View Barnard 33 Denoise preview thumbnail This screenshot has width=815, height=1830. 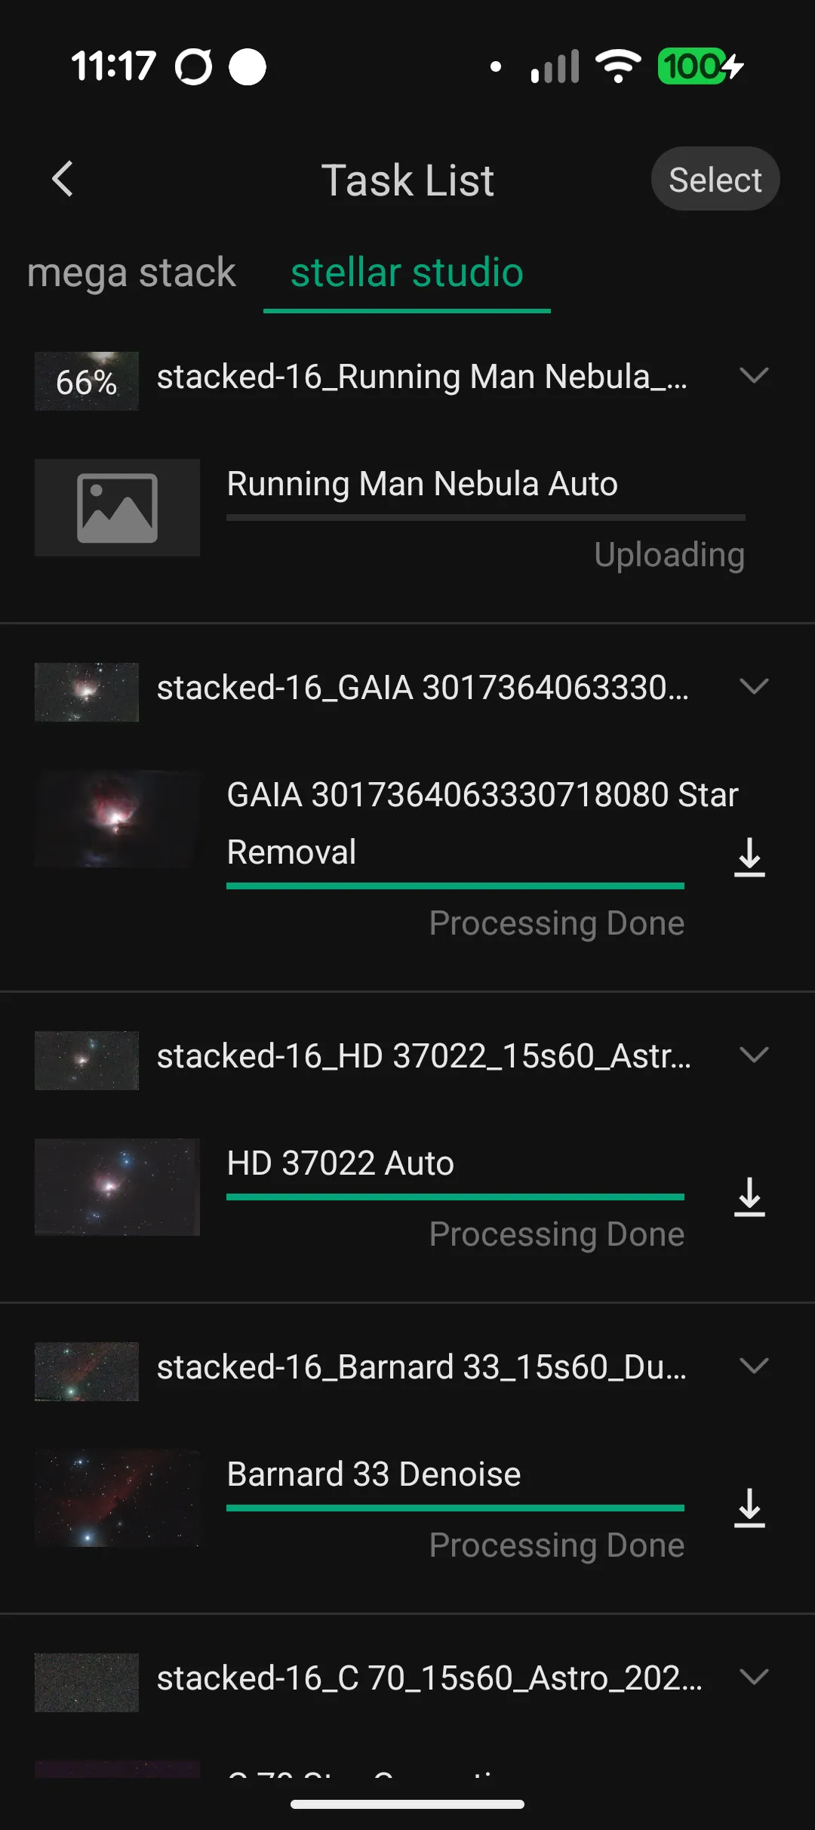[117, 1498]
